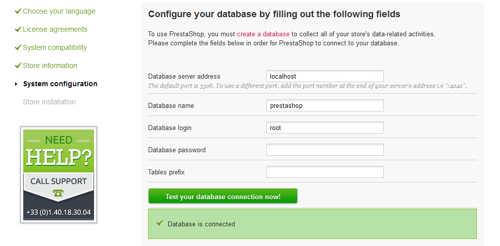Select the Store installation step

pos(49,102)
